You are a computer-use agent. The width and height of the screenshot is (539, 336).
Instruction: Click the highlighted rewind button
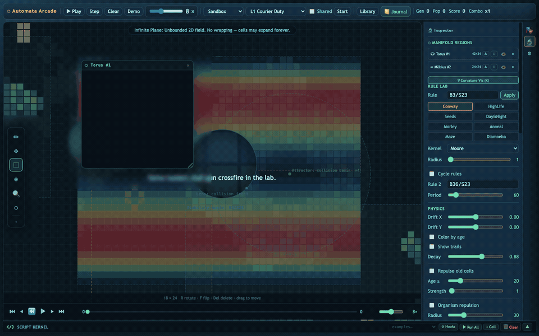[31, 311]
